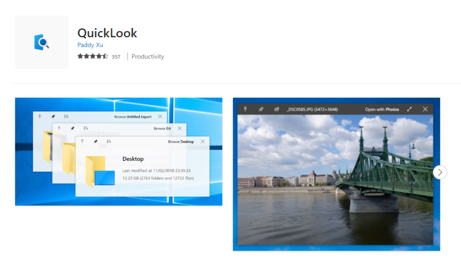Image resolution: width=461 pixels, height=259 pixels.
Task: Click 12.22 GB folder size text
Action: (158, 178)
